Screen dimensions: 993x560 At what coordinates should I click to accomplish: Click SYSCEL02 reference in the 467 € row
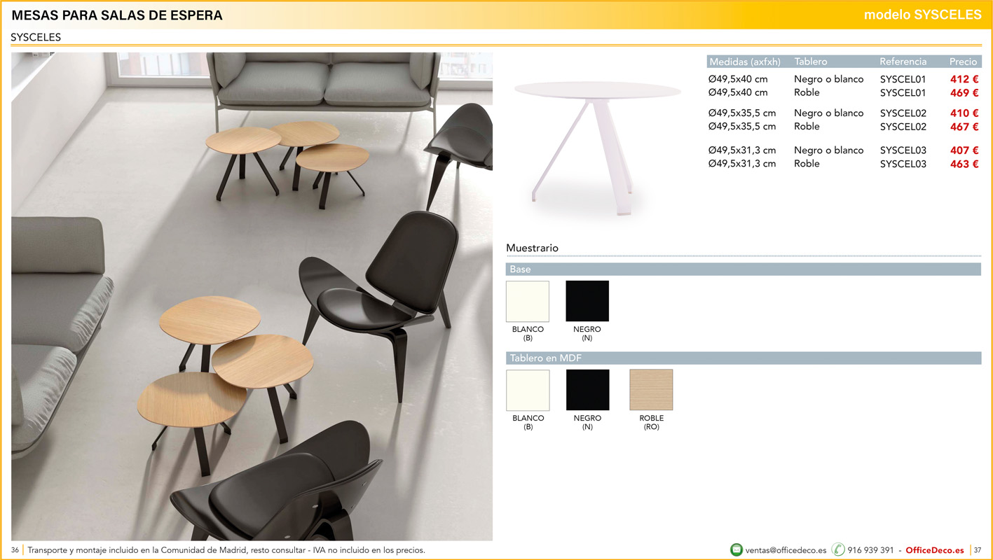point(903,127)
